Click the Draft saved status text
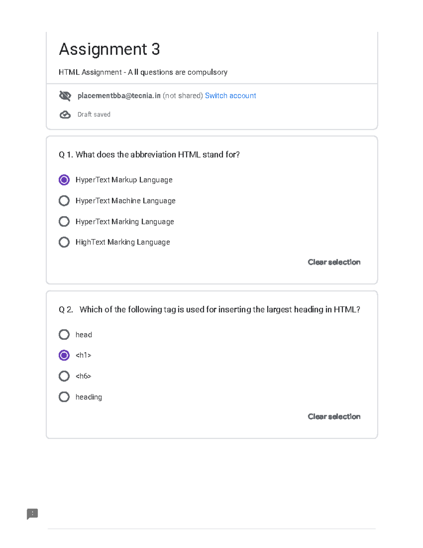 click(94, 115)
